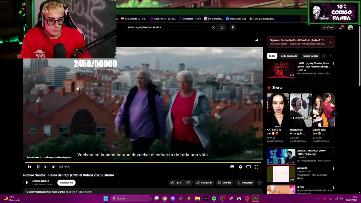Image resolution: width=361 pixels, height=203 pixels.
Task: Click the Jordan Dzib channel avatar
Action: [x=27, y=183]
